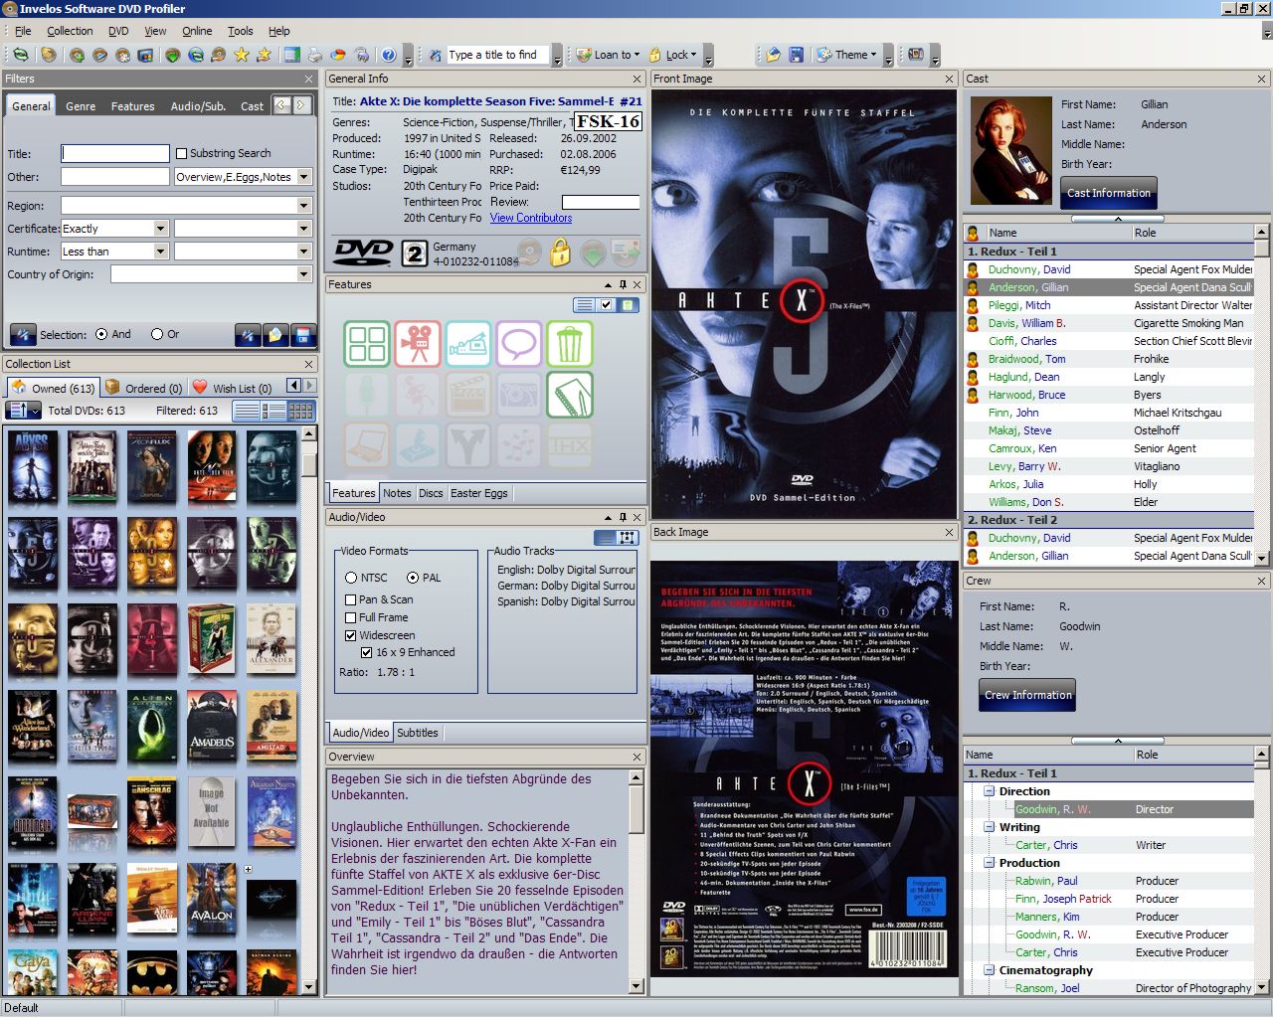Expand the Country of Origin dropdown
The width and height of the screenshot is (1273, 1018).
click(304, 274)
